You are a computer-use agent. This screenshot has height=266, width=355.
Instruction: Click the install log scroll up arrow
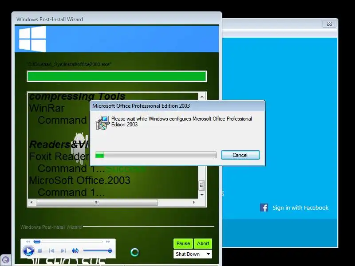point(202,97)
